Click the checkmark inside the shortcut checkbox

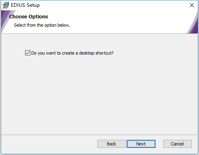point(28,53)
